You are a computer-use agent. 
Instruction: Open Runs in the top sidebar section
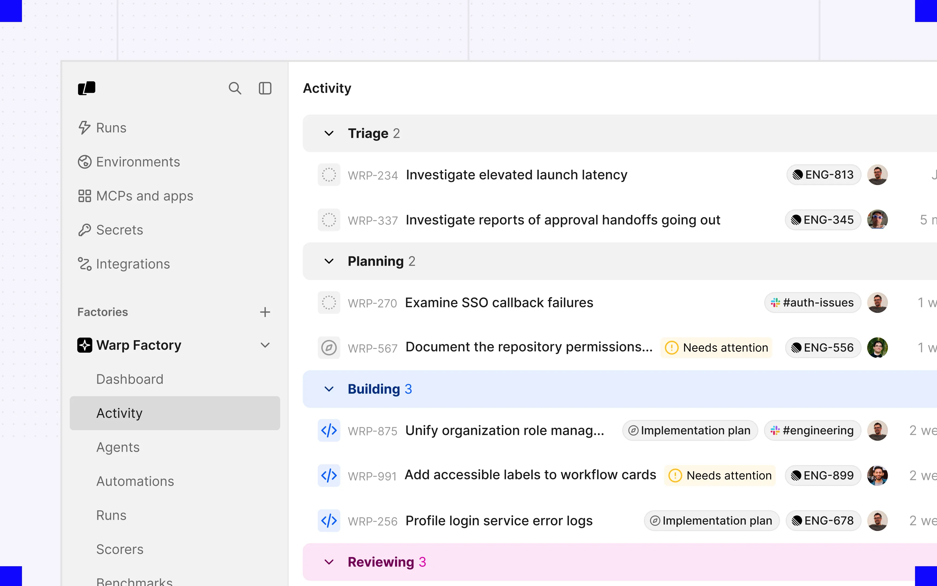point(102,128)
